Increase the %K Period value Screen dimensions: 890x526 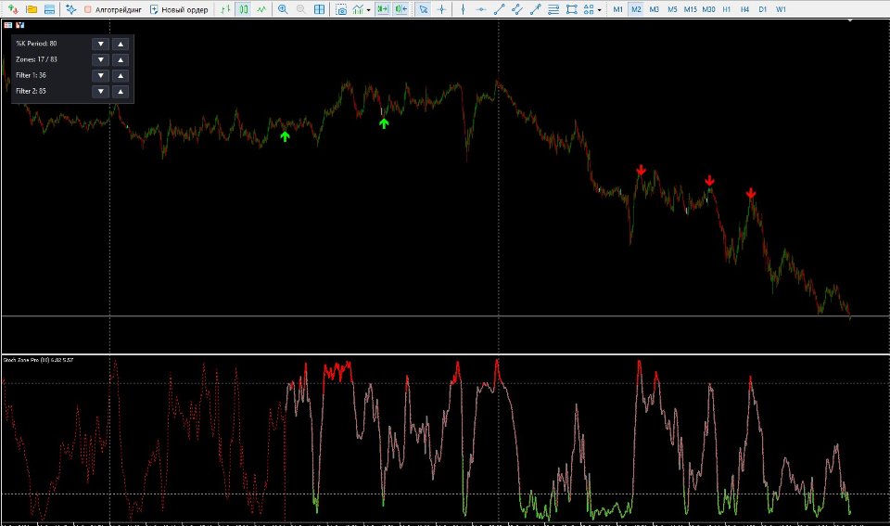tap(121, 44)
